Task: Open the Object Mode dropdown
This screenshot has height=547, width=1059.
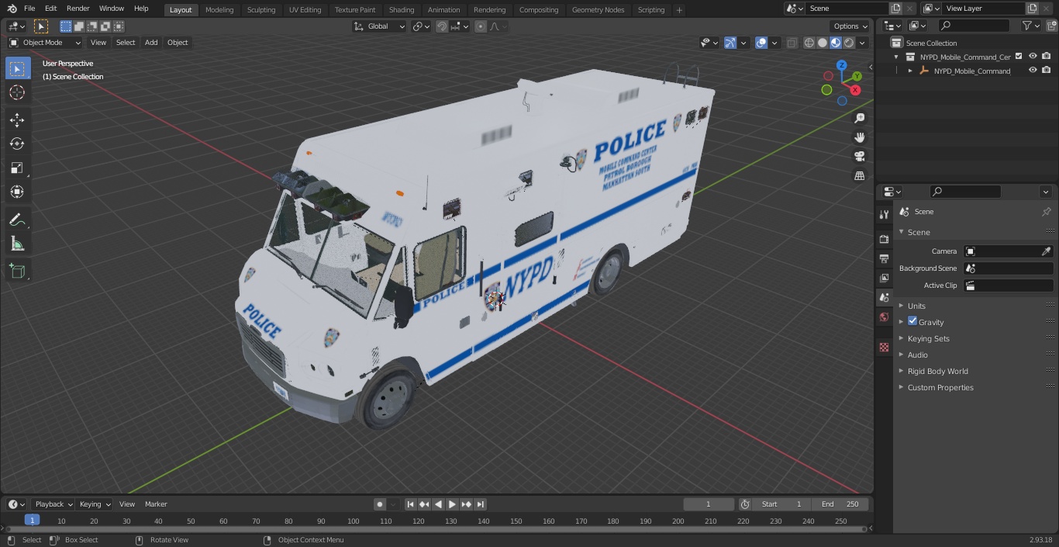Action: (x=45, y=43)
